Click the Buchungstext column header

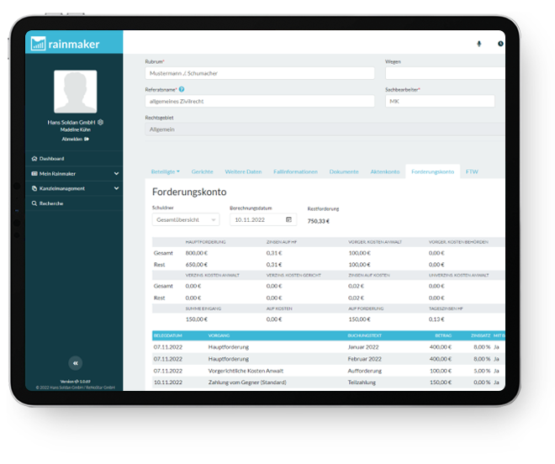[x=365, y=335]
